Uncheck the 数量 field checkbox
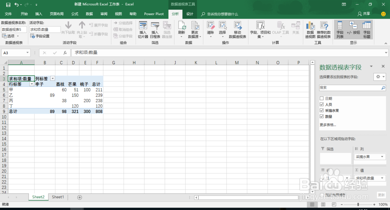 click(x=322, y=116)
